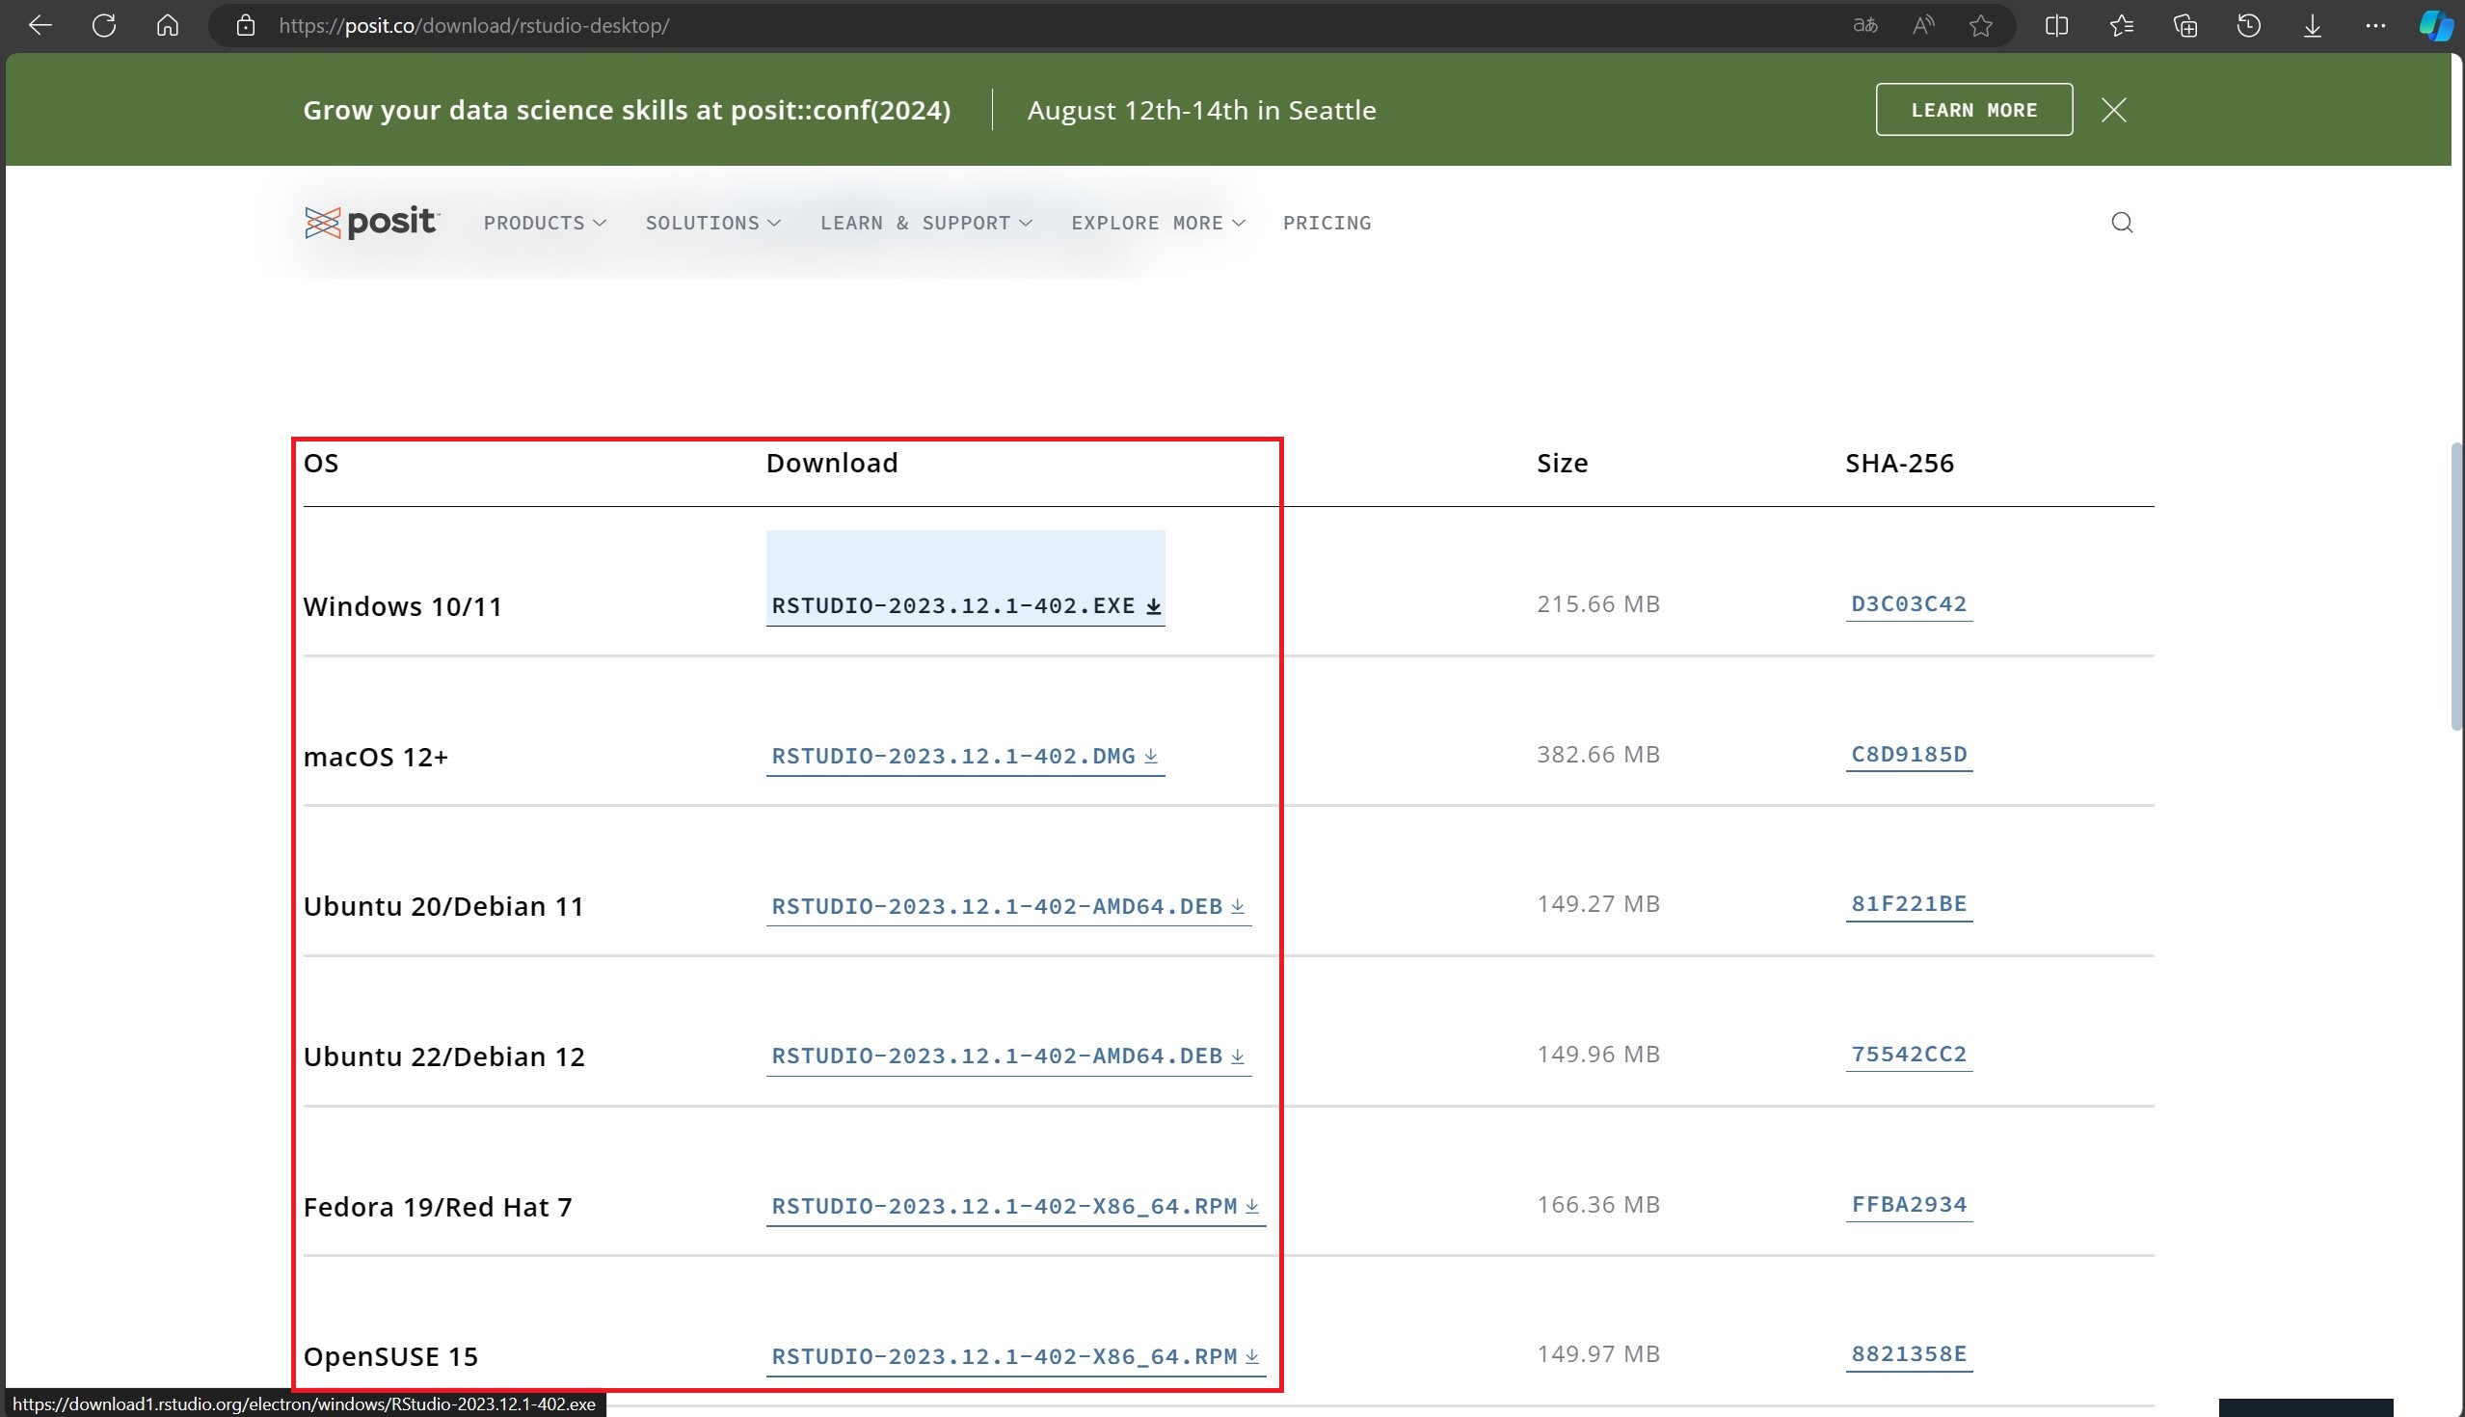Expand the Solutions dropdown

point(712,223)
